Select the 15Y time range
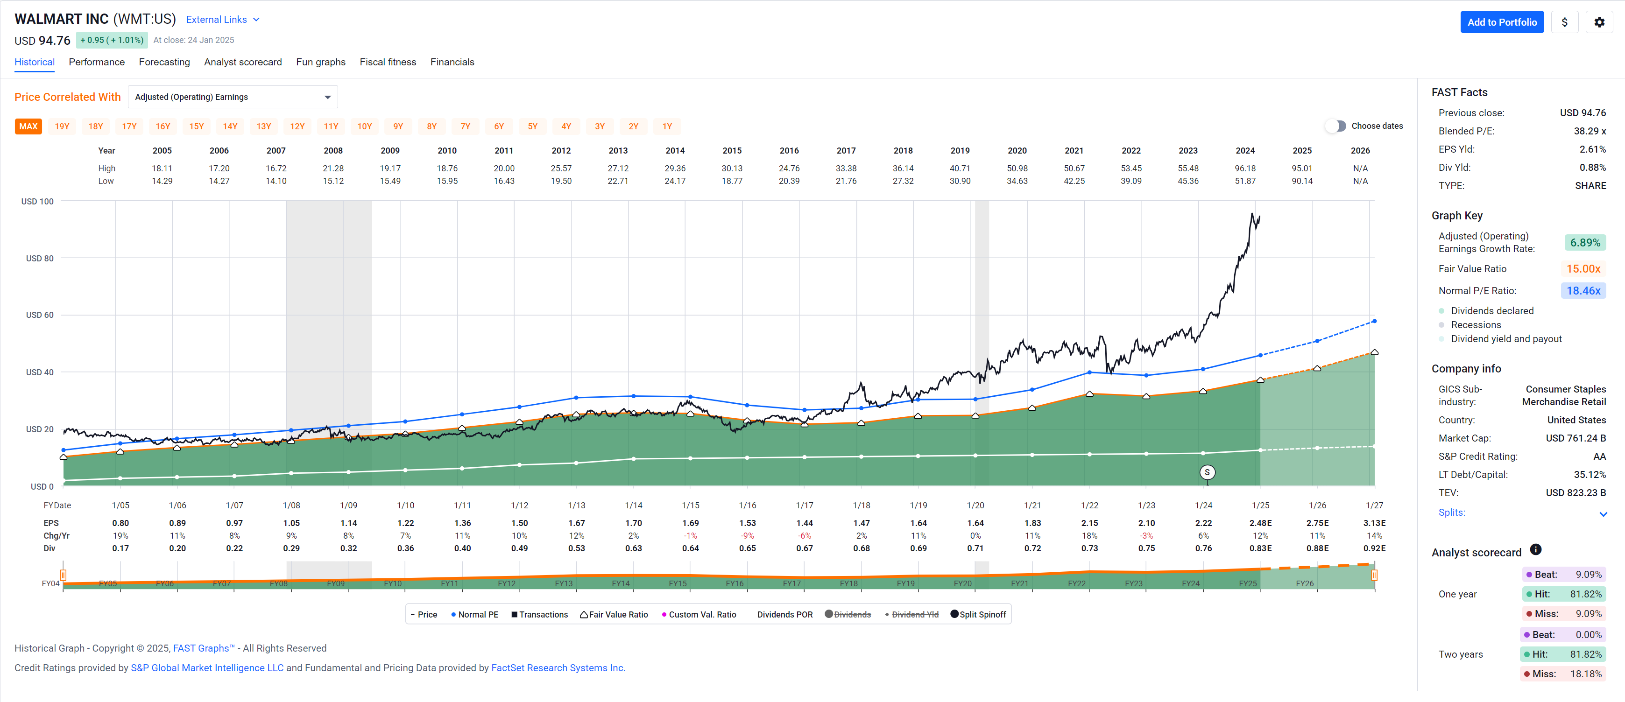 196,126
